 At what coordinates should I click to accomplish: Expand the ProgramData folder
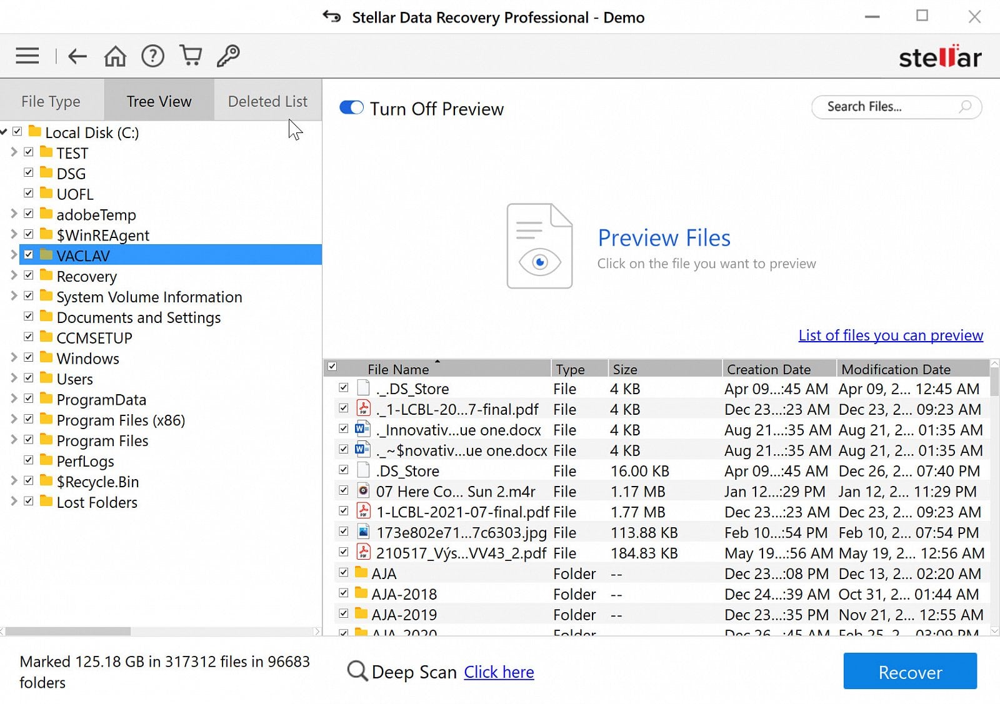pos(14,399)
